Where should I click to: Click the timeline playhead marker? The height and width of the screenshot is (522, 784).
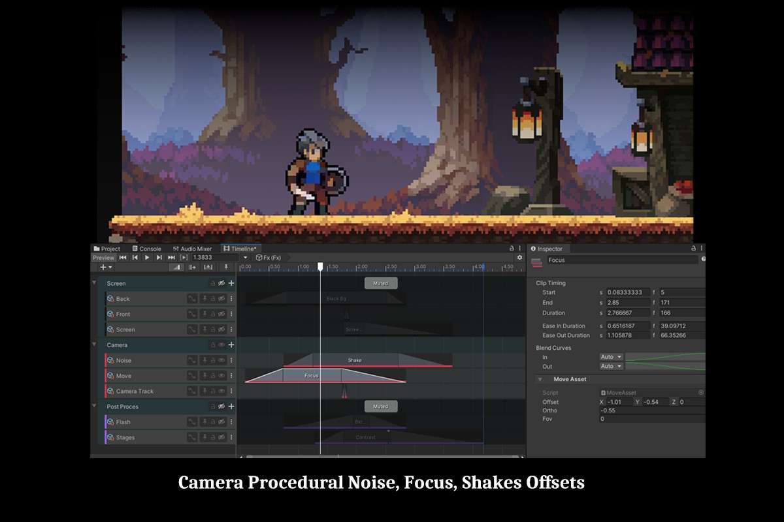click(x=320, y=267)
